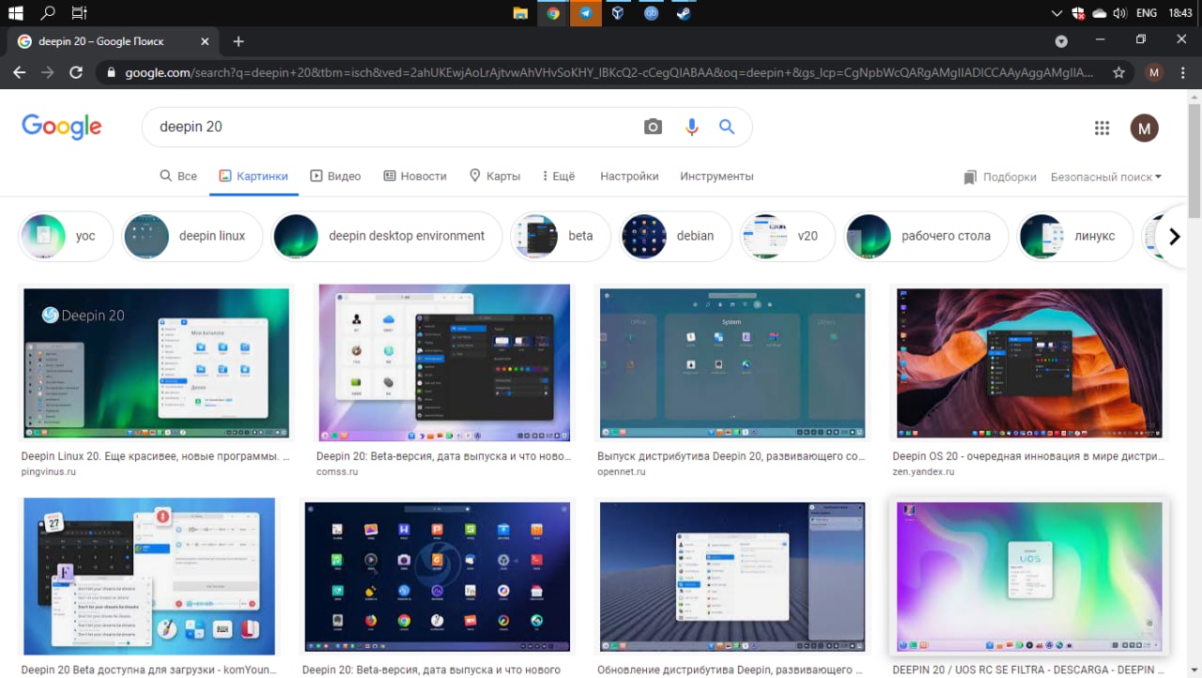Close the 'deepin 20 – Google Поиск' tab
This screenshot has width=1202, height=678.
205,41
